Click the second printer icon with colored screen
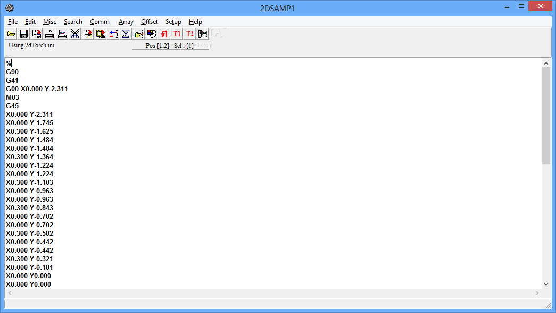 pos(62,34)
